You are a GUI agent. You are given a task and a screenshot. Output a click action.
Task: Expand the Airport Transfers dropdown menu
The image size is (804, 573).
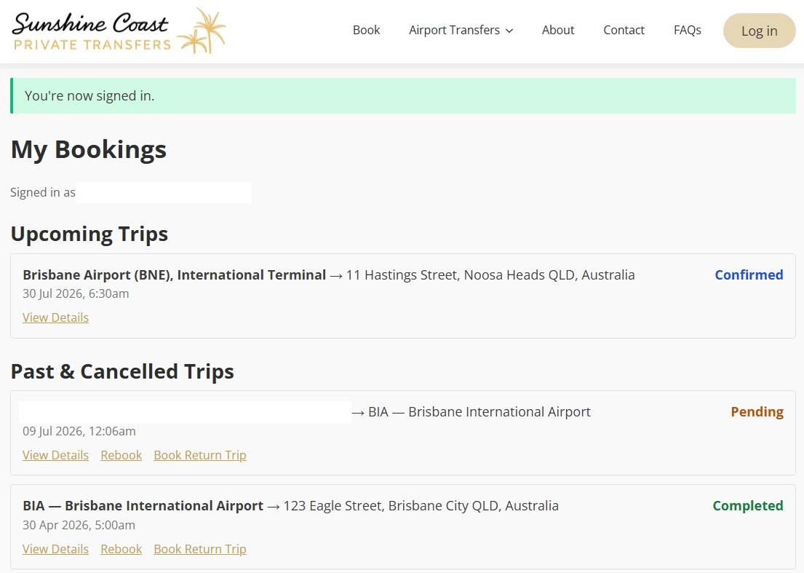tap(461, 31)
